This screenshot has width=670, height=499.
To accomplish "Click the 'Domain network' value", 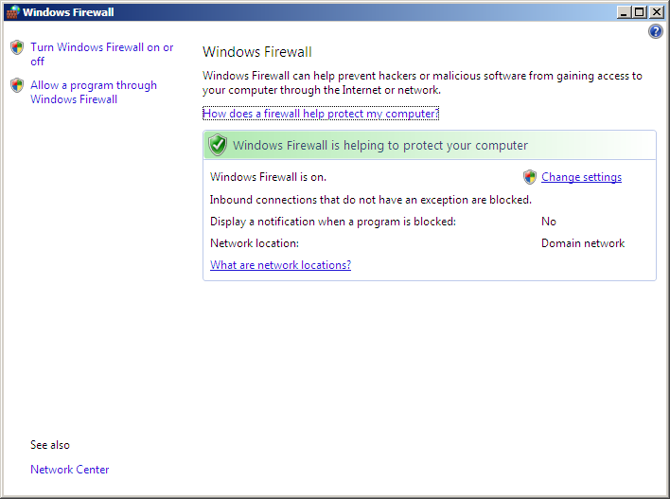I will tap(583, 243).
